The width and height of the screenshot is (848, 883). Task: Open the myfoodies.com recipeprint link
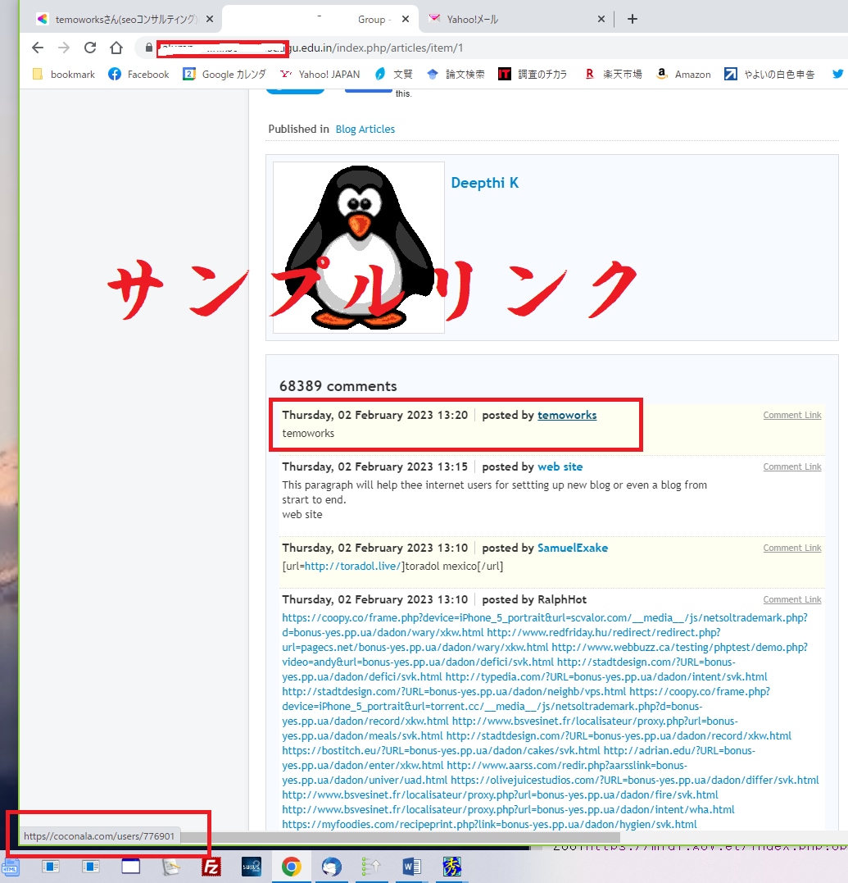coord(489,825)
